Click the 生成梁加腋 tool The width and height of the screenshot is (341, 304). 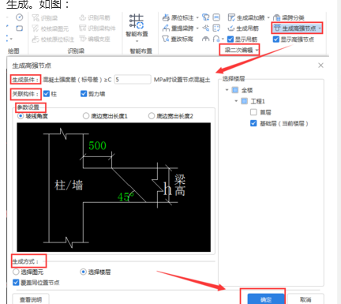[x=246, y=17]
